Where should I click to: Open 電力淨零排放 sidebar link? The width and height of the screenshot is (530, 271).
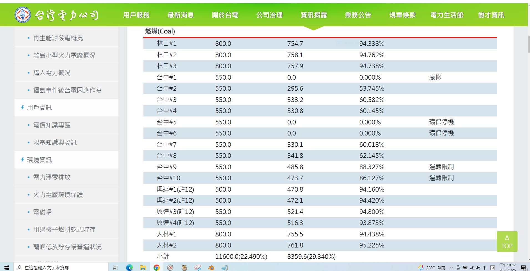(52, 177)
